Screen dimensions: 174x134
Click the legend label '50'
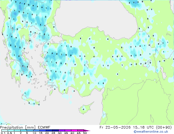(x=85, y=133)
